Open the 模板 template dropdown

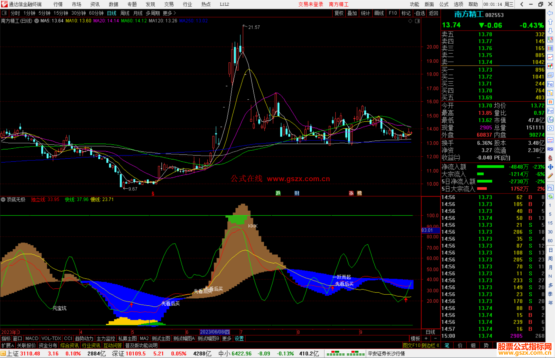coord(415,338)
